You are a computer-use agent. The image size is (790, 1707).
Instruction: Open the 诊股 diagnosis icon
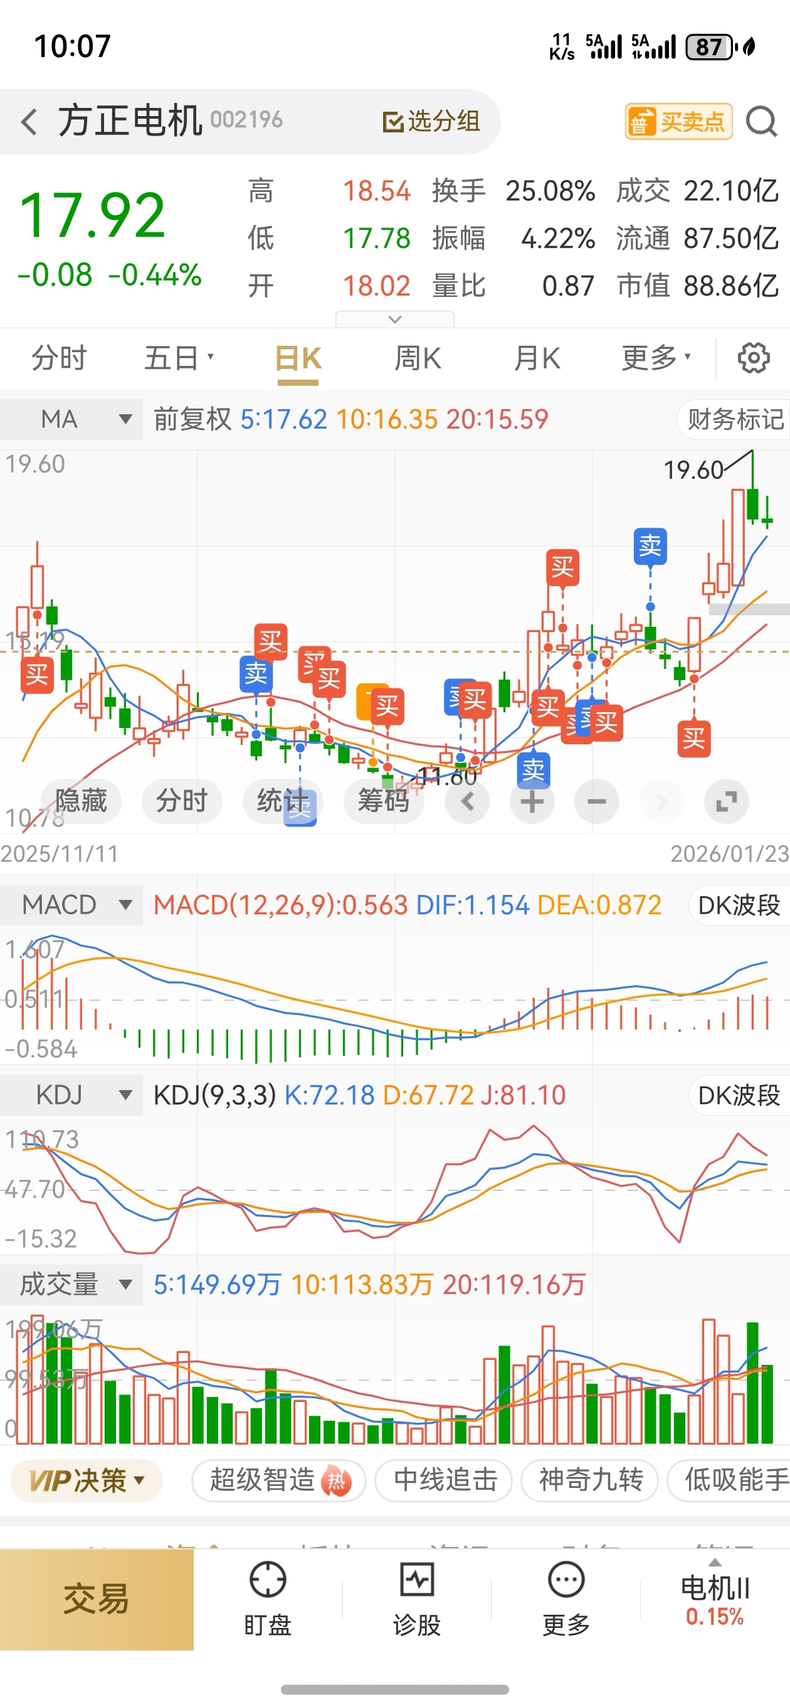tap(417, 1580)
